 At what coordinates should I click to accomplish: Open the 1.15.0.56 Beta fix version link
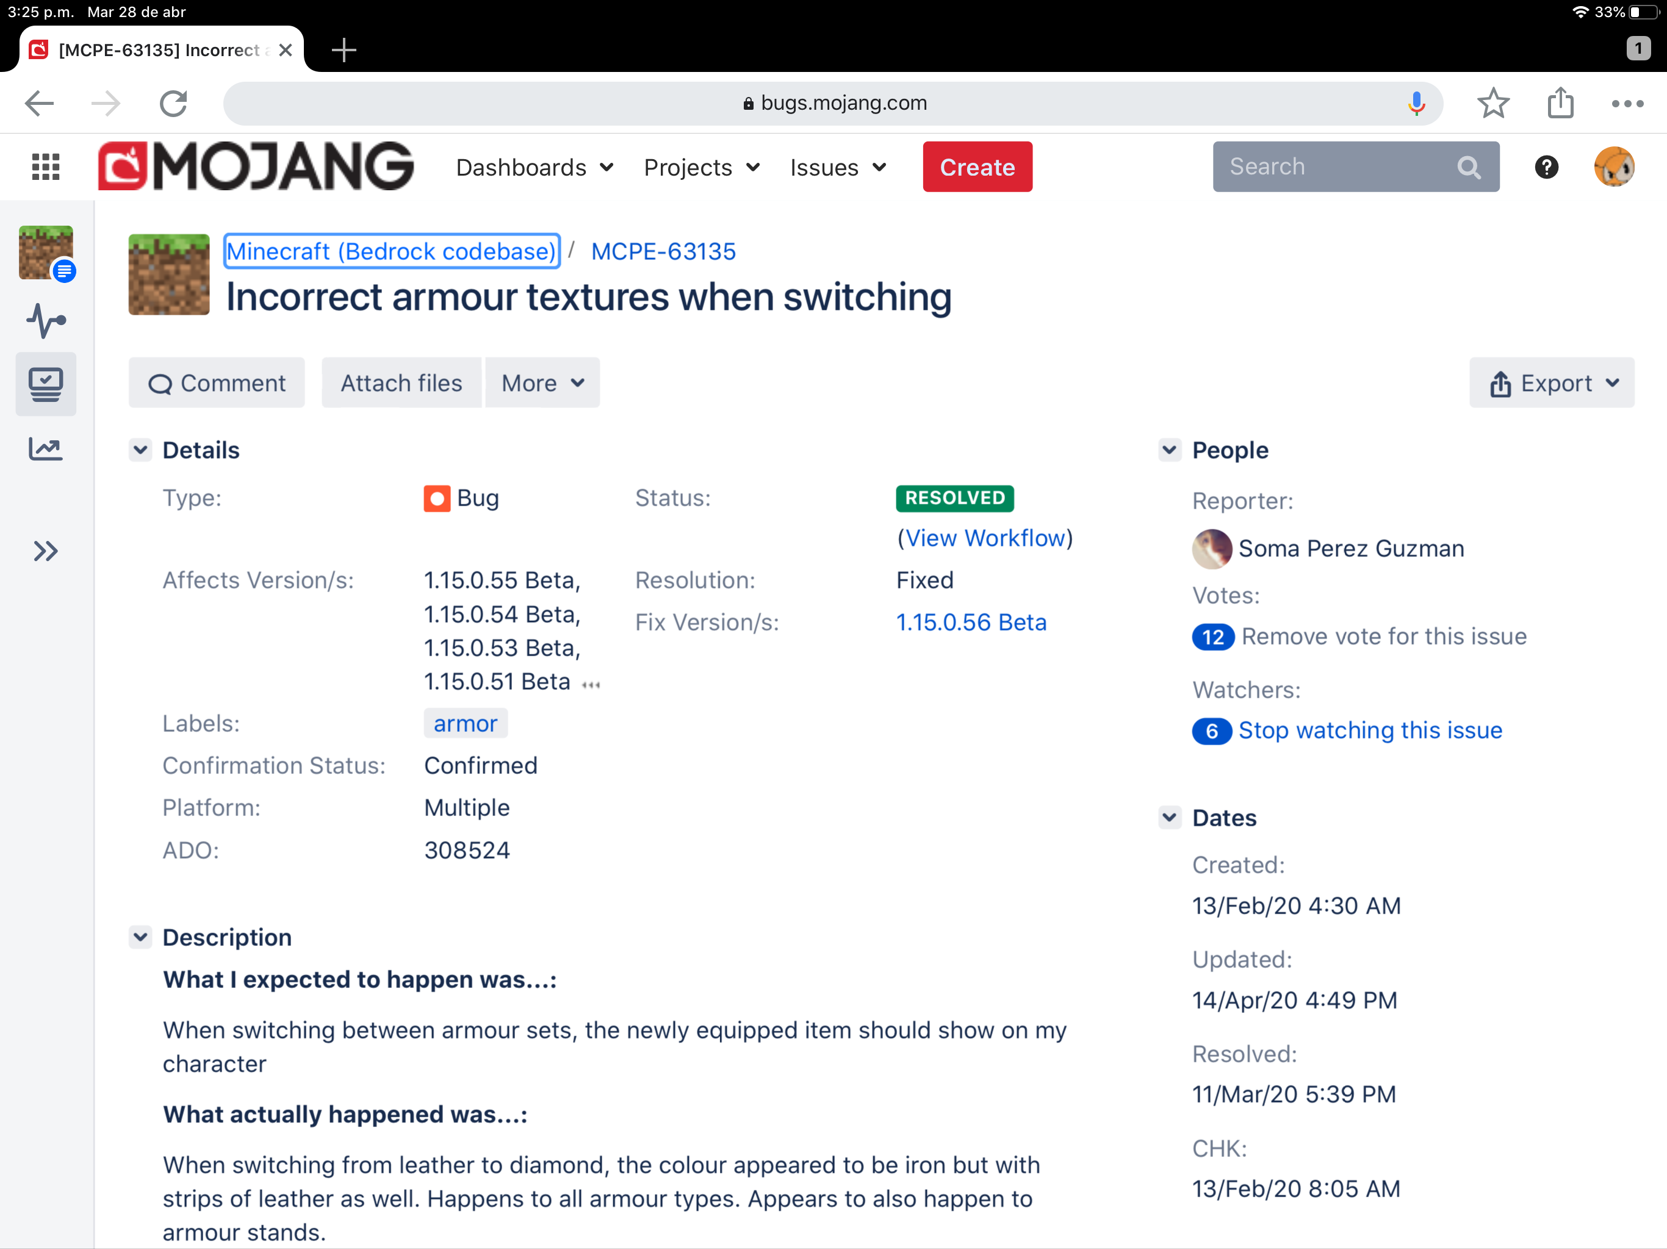[971, 622]
